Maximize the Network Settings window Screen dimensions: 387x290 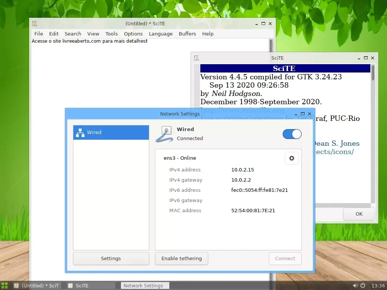point(303,114)
